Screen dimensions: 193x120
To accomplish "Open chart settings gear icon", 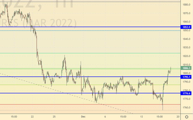I will (186, 117).
